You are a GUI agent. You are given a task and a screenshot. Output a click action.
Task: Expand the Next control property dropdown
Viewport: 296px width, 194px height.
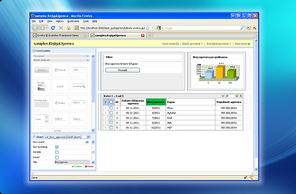pyautogui.click(x=87, y=142)
